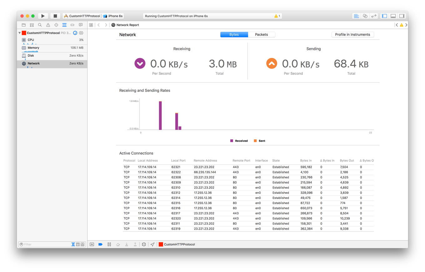
Task: Select the Search navigator magnifying glass
Action: (40, 25)
